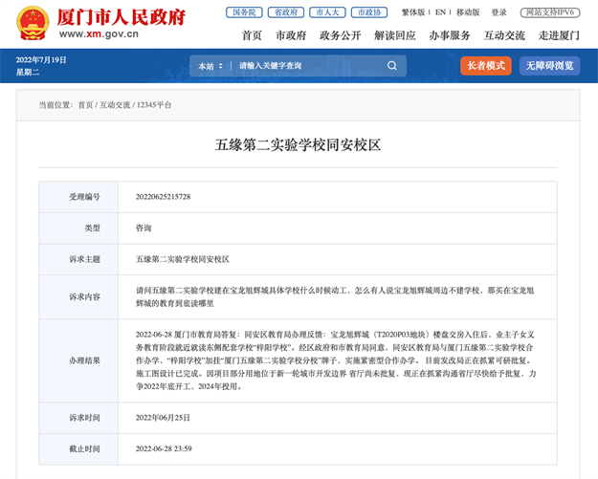The width and height of the screenshot is (598, 479).
Task: Enable 长者模式 senior mode
Action: (x=486, y=66)
